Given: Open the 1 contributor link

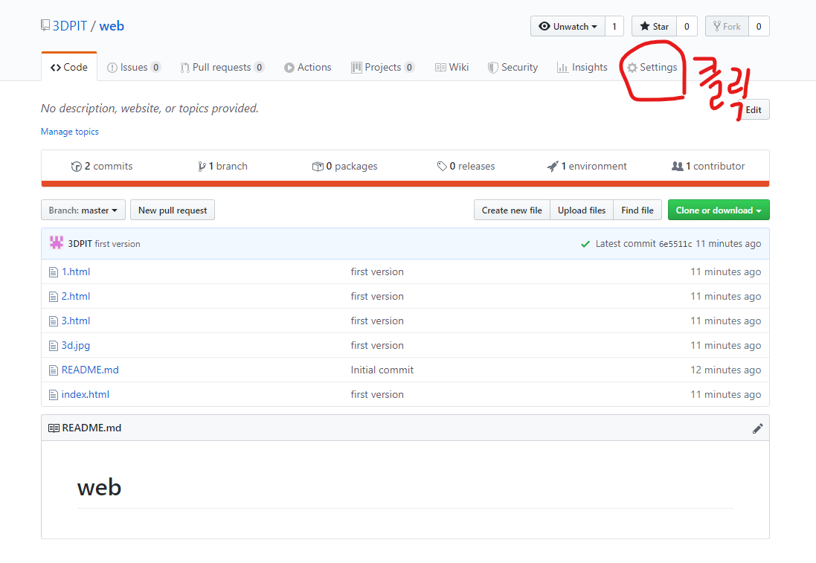Looking at the screenshot, I should click(x=707, y=166).
